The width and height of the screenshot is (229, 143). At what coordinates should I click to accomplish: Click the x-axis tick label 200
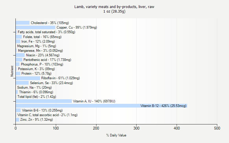pyautogui.click(x=96, y=128)
